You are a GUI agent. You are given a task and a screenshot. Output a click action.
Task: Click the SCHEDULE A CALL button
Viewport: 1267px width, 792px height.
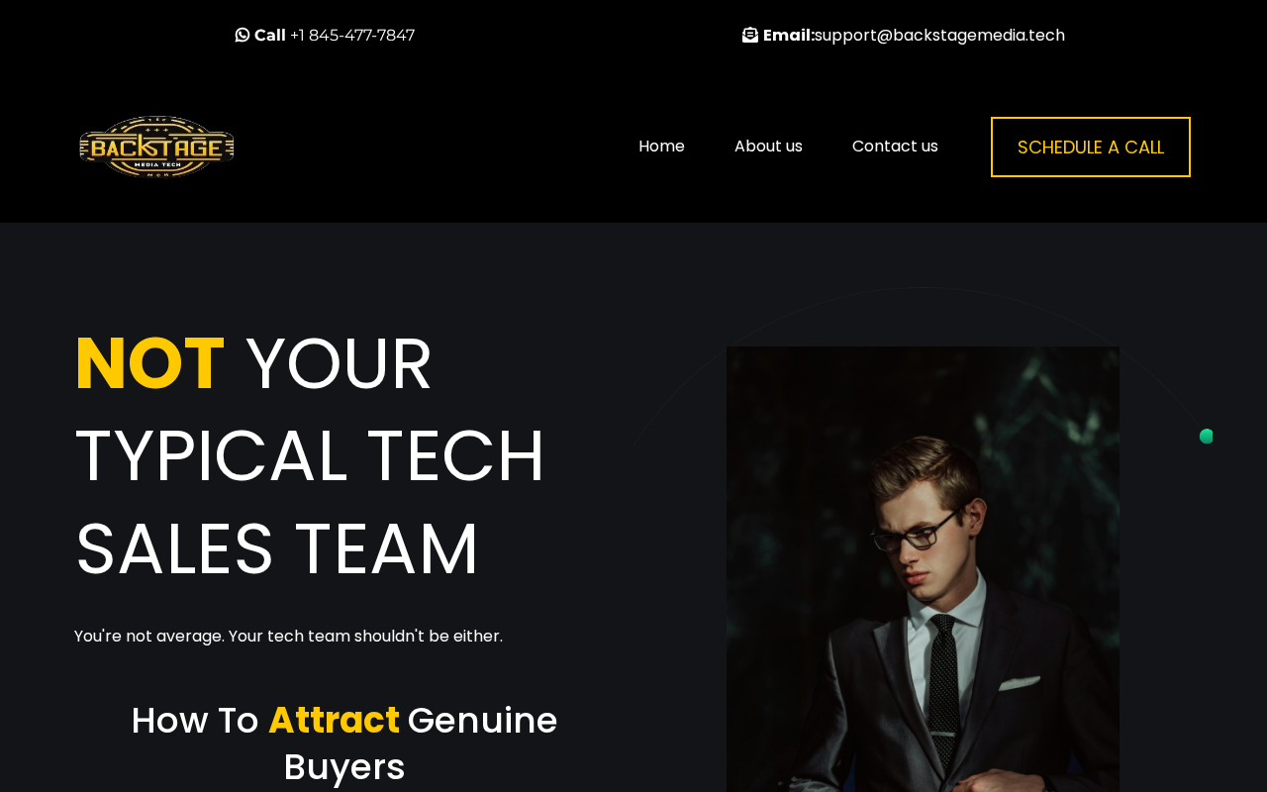[1091, 148]
